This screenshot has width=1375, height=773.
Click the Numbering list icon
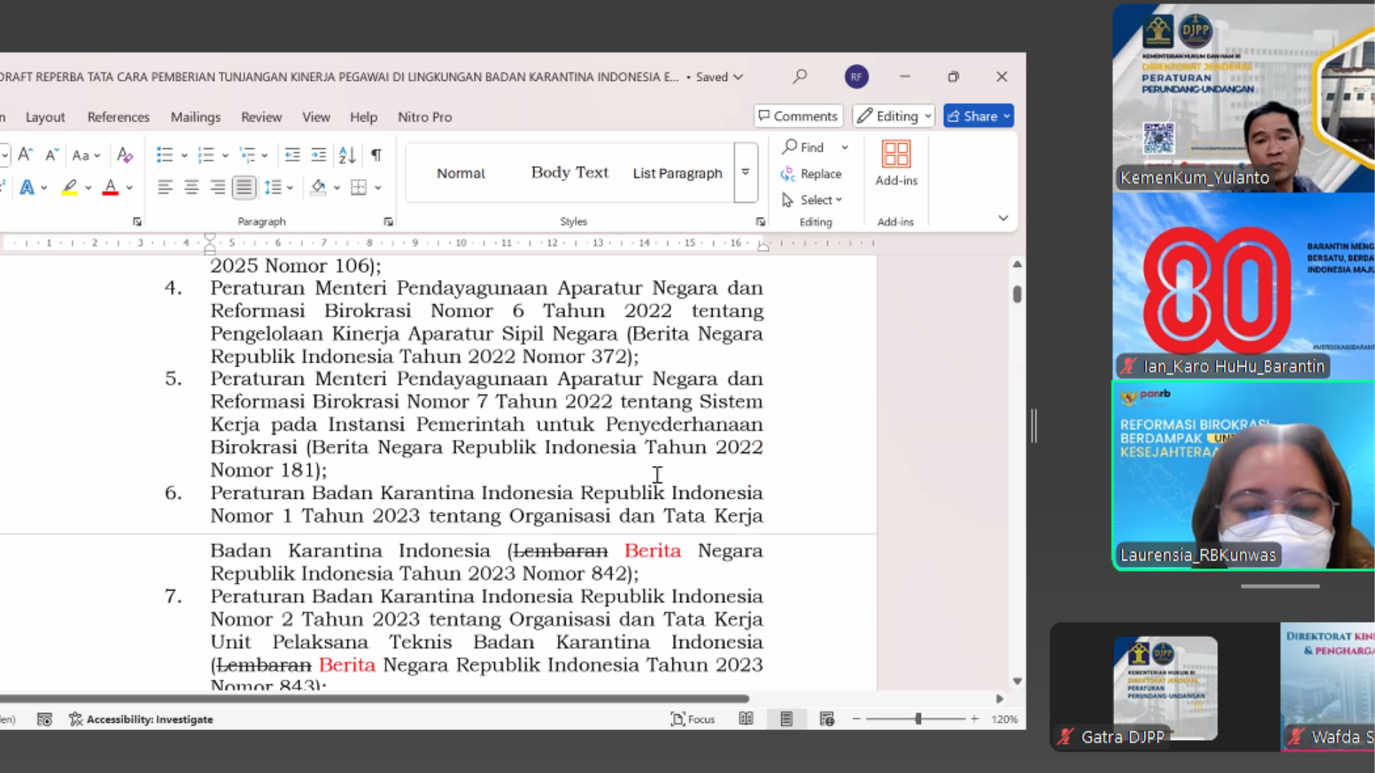click(206, 155)
